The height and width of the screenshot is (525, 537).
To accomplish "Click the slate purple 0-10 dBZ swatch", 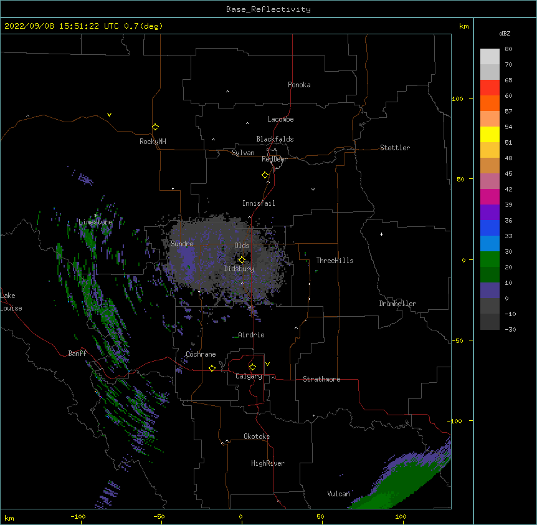I will tap(490, 291).
